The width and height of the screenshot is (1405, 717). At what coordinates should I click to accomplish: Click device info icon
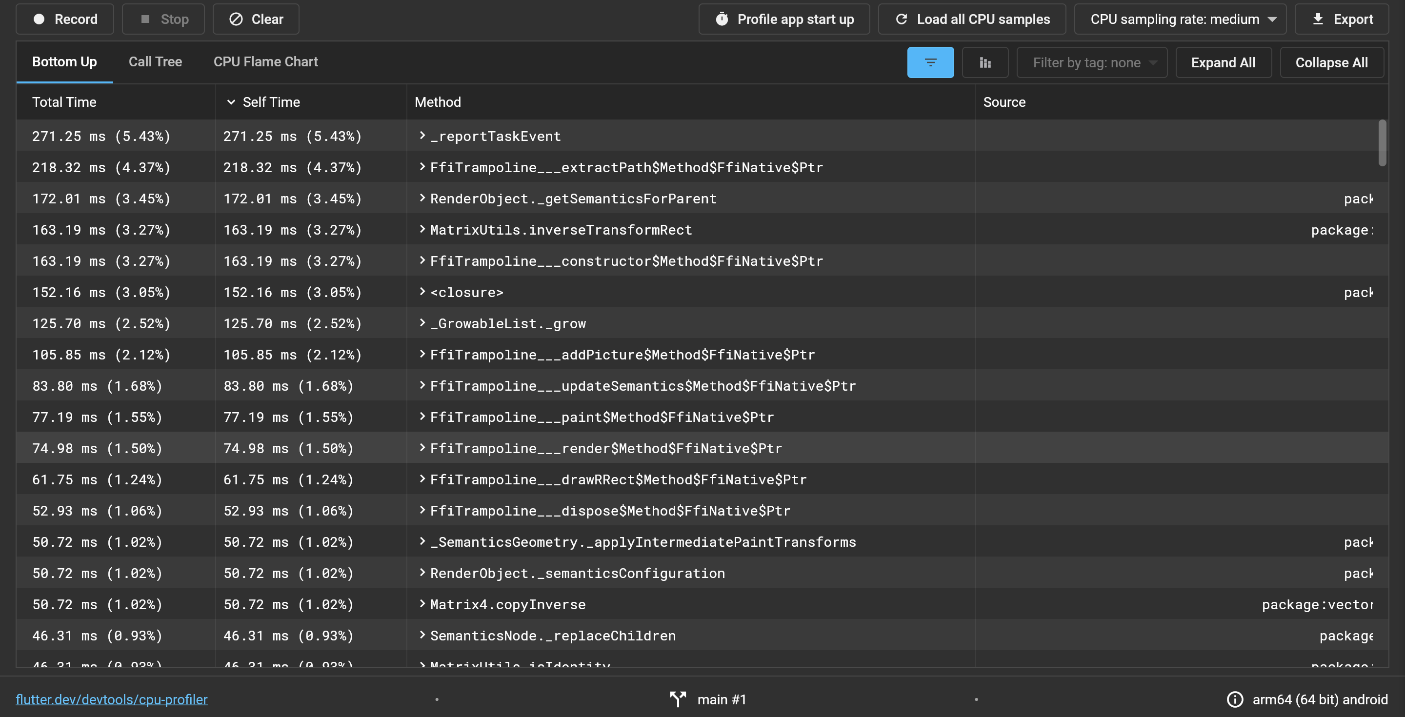pyautogui.click(x=1235, y=699)
